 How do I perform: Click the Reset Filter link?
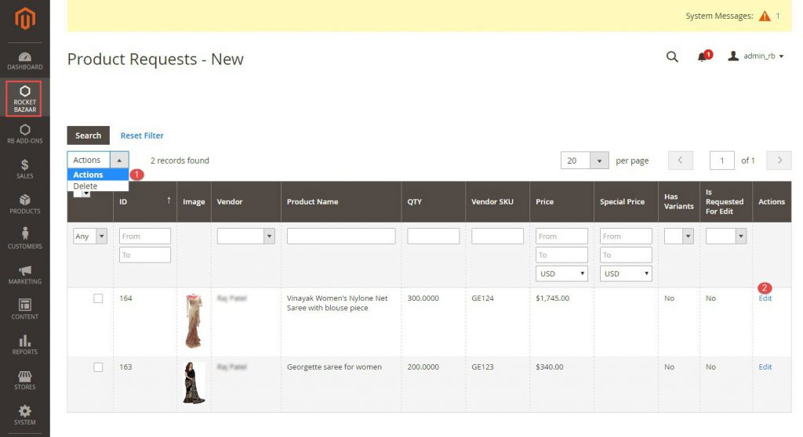pyautogui.click(x=142, y=135)
